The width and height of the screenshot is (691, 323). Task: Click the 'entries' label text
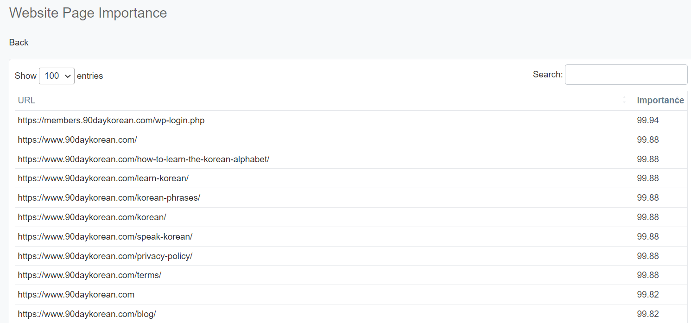point(90,76)
